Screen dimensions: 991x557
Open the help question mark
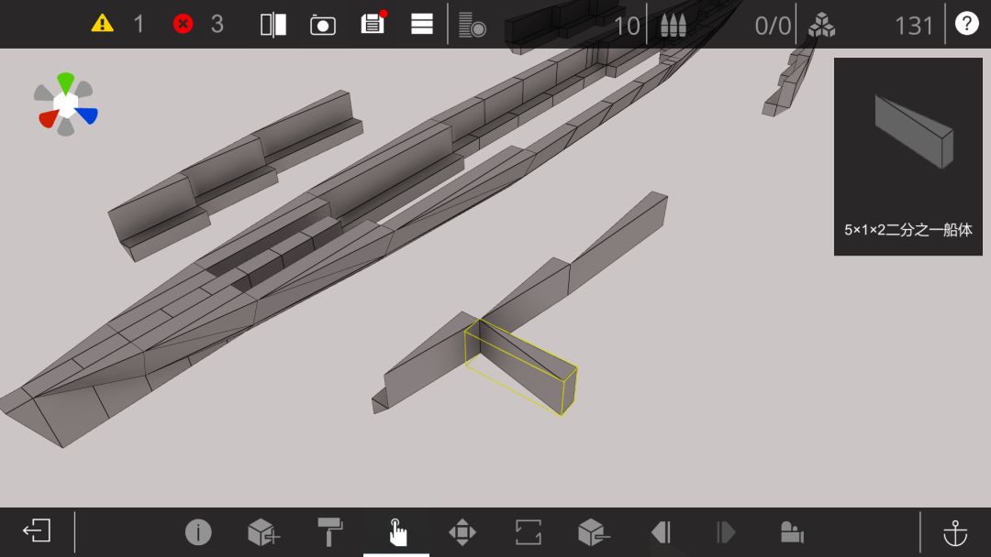pos(966,24)
